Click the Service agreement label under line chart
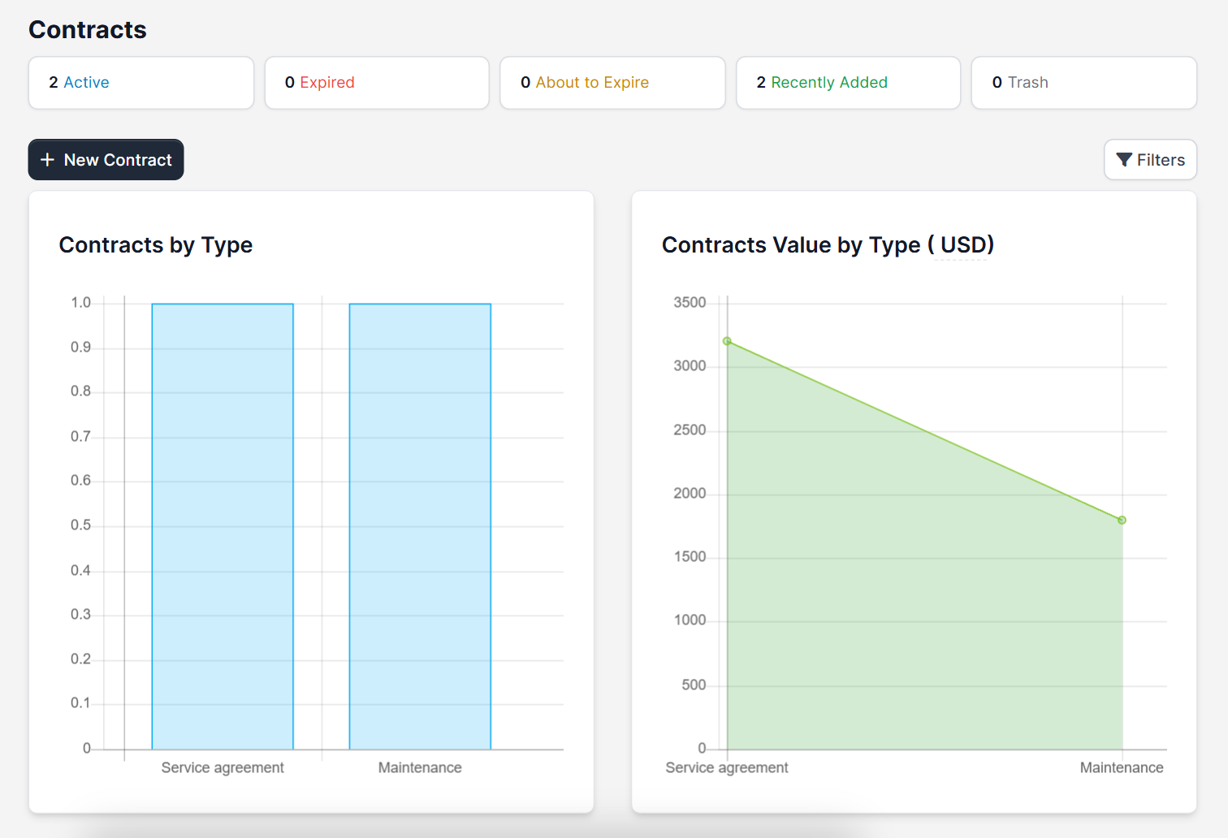Screen dimensions: 1228x838 [x=727, y=767]
